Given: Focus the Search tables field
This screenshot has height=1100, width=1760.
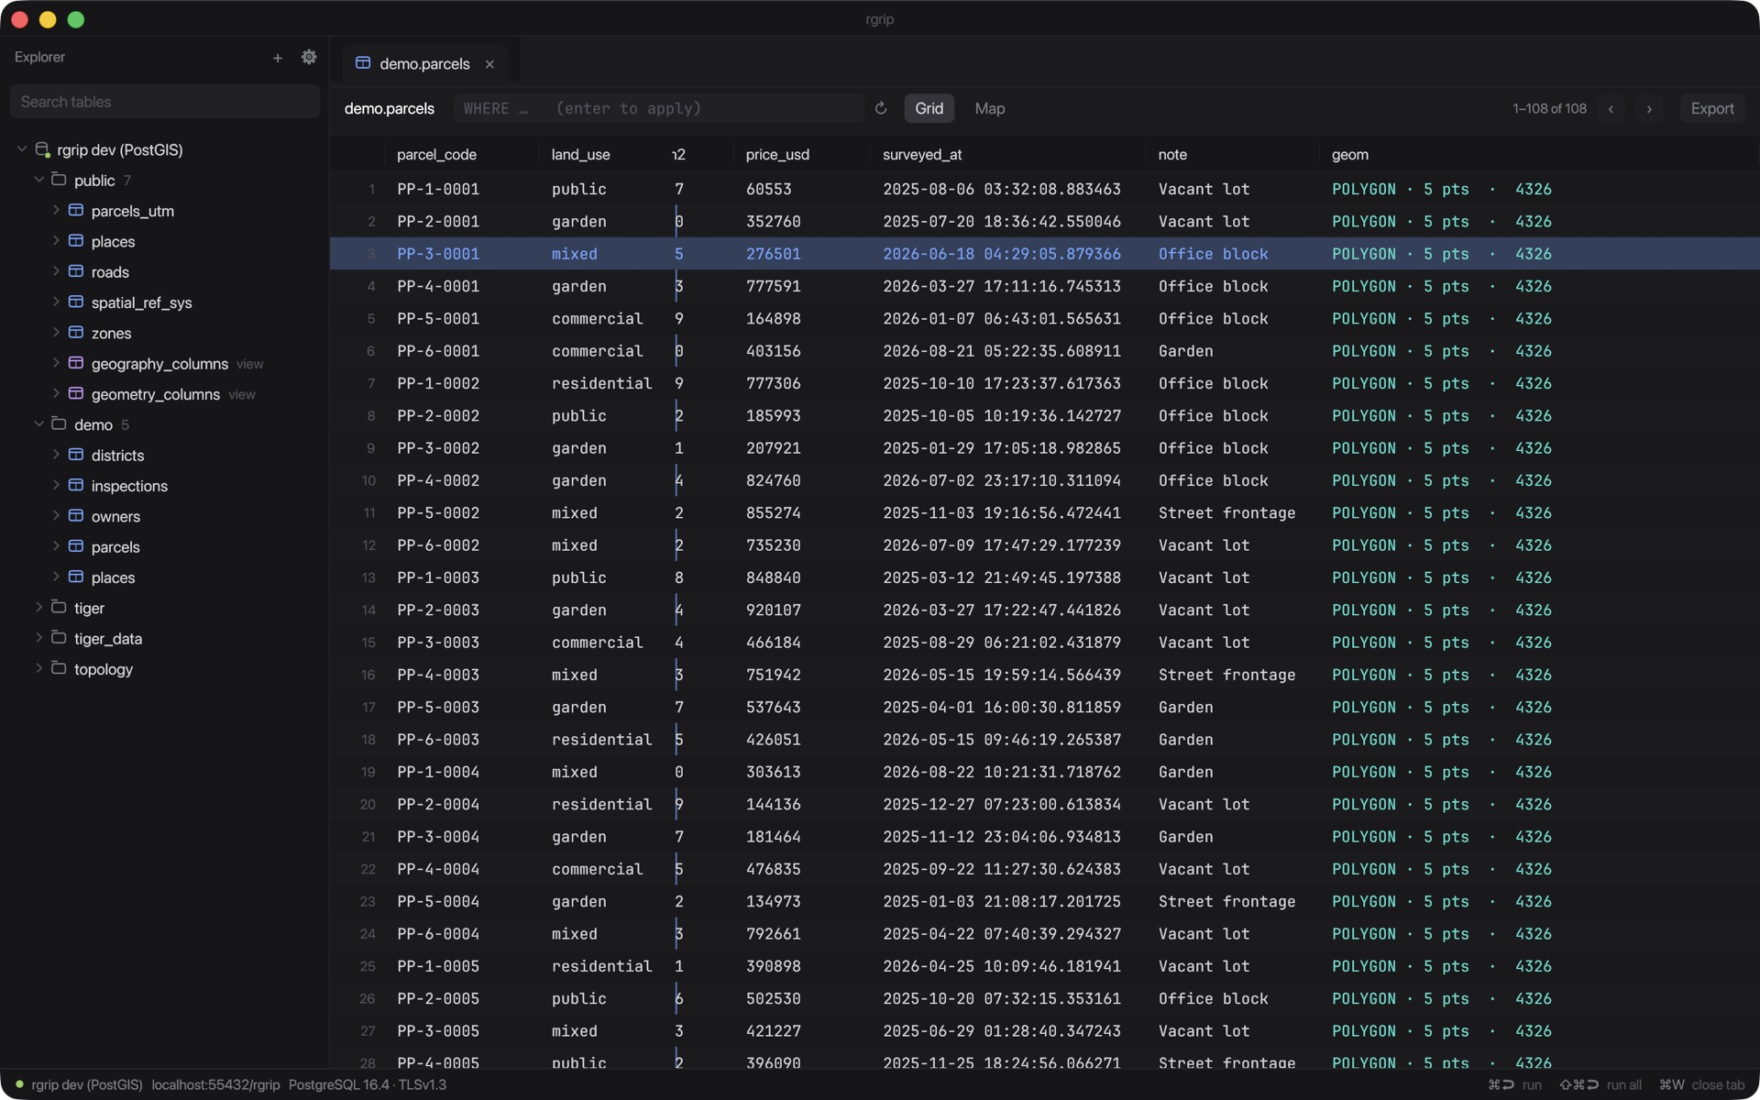Looking at the screenshot, I should (165, 102).
